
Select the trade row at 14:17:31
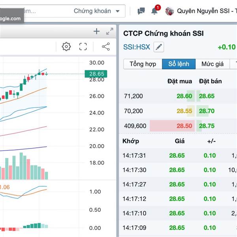pyautogui.click(x=178, y=155)
